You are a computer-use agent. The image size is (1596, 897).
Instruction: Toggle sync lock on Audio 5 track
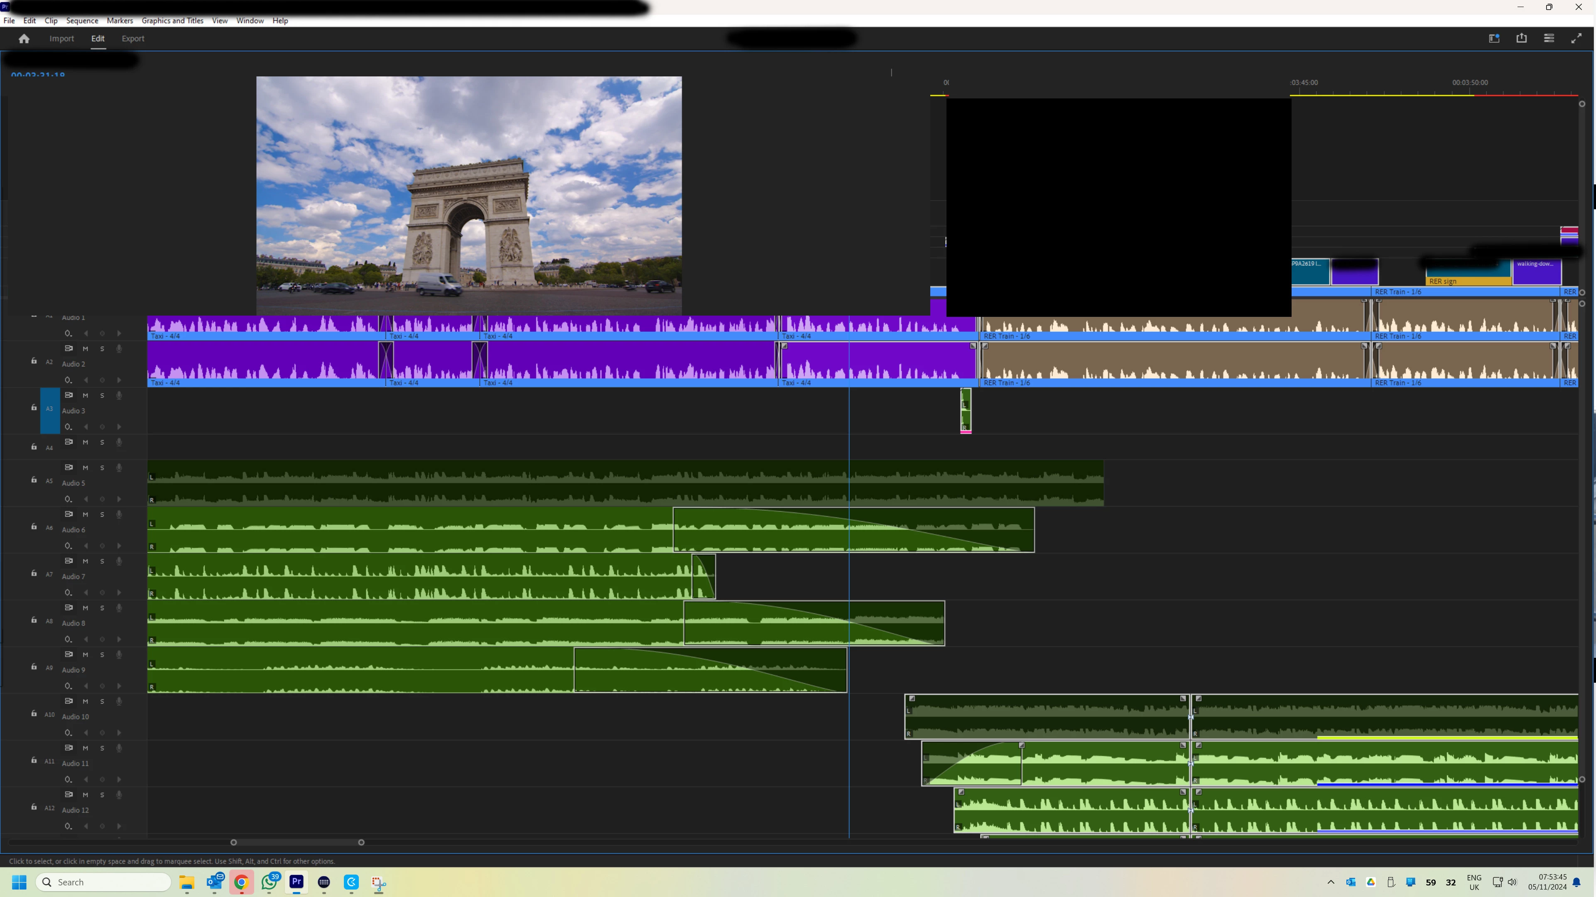69,467
